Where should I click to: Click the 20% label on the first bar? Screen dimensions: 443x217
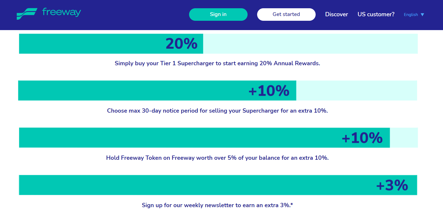pyautogui.click(x=182, y=44)
